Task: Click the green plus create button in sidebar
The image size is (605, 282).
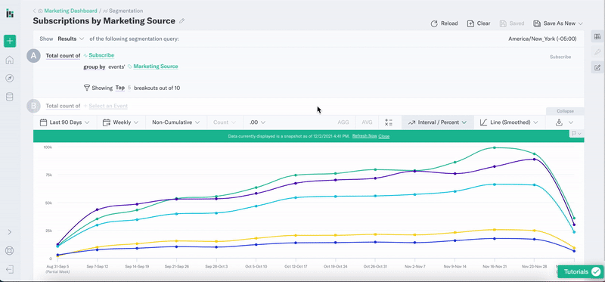Action: click(x=10, y=41)
